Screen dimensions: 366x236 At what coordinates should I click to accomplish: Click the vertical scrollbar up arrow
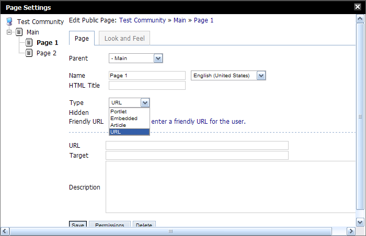pos(360,19)
